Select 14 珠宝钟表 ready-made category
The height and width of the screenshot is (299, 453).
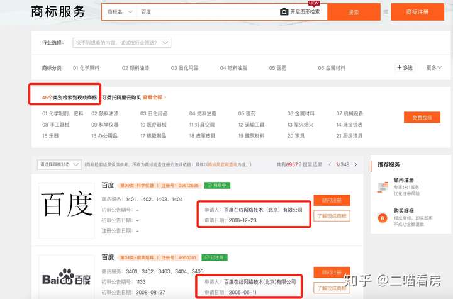(x=349, y=125)
